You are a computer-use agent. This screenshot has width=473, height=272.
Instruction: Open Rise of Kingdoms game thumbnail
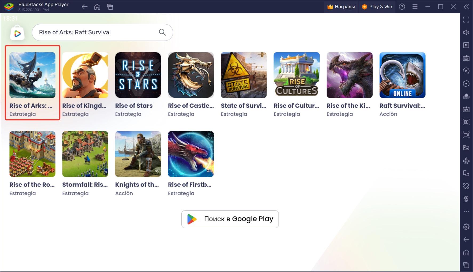click(85, 75)
